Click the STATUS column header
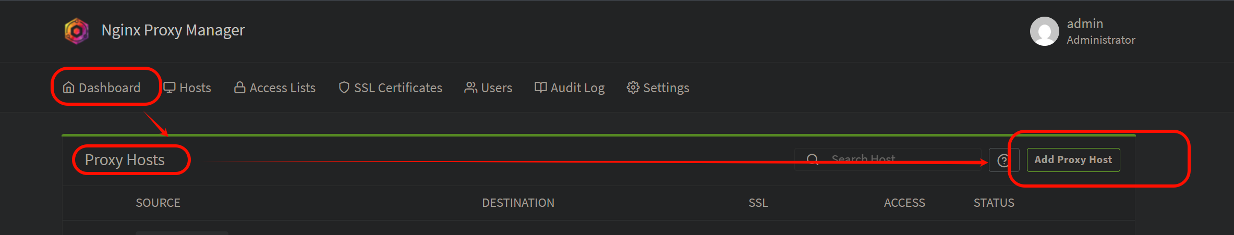Image resolution: width=1234 pixels, height=235 pixels. 994,203
